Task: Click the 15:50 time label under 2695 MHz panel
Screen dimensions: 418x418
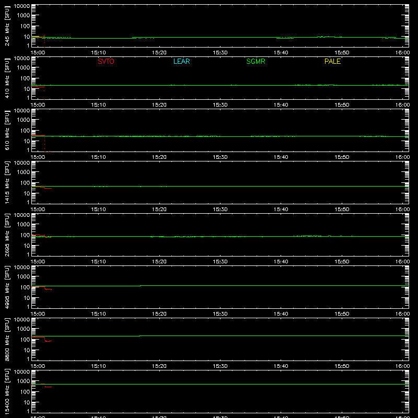Action: pyautogui.click(x=342, y=262)
